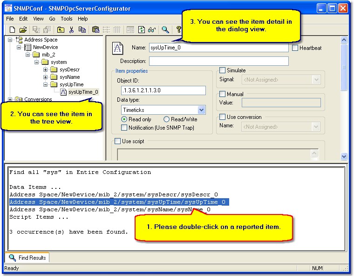This screenshot has height=277, width=354.
Task: Enable the Heartbeat checkbox
Action: 295,48
